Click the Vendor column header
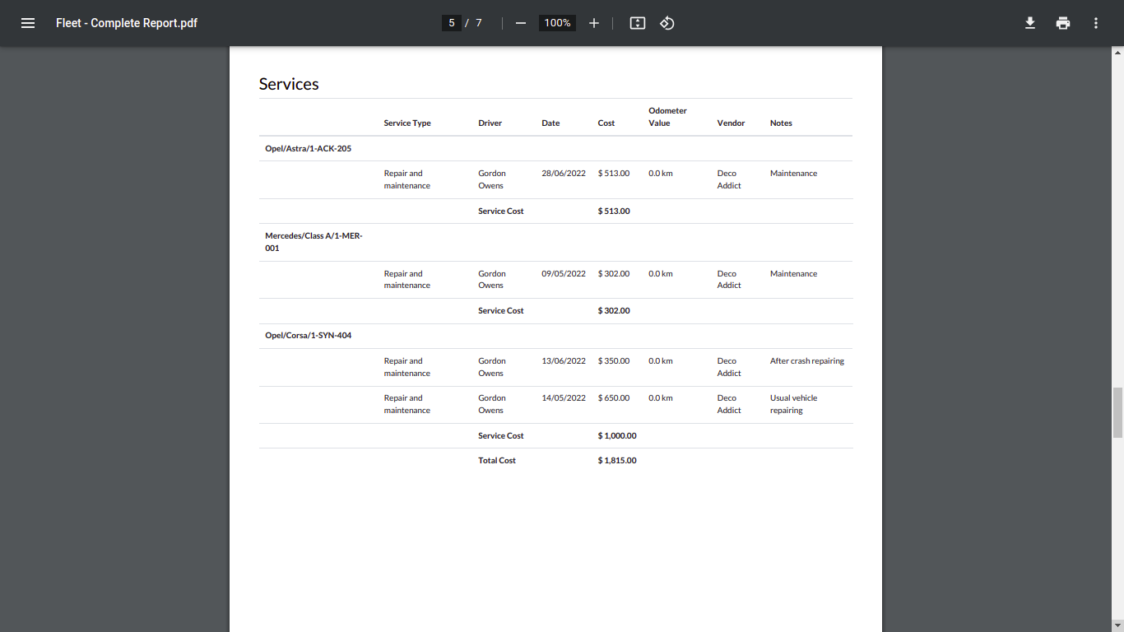The height and width of the screenshot is (632, 1124). [x=731, y=123]
